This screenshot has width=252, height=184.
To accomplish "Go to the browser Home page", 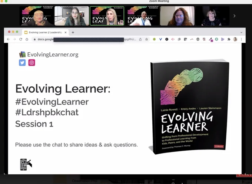I will pyautogui.click(x=27, y=39).
